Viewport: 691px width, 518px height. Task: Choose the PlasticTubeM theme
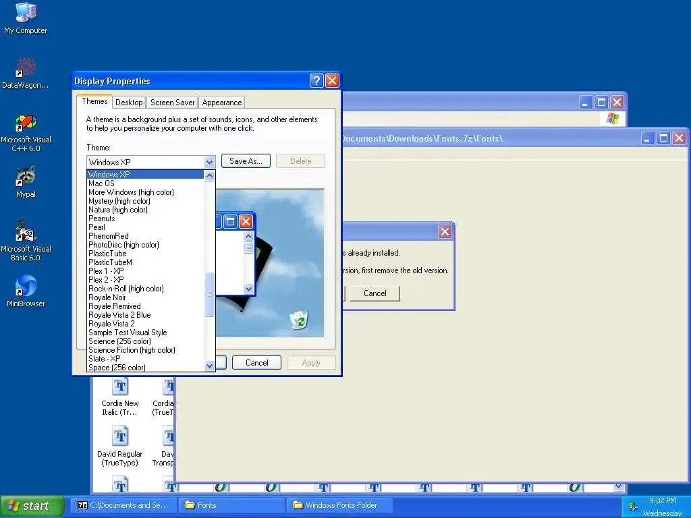pyautogui.click(x=146, y=262)
